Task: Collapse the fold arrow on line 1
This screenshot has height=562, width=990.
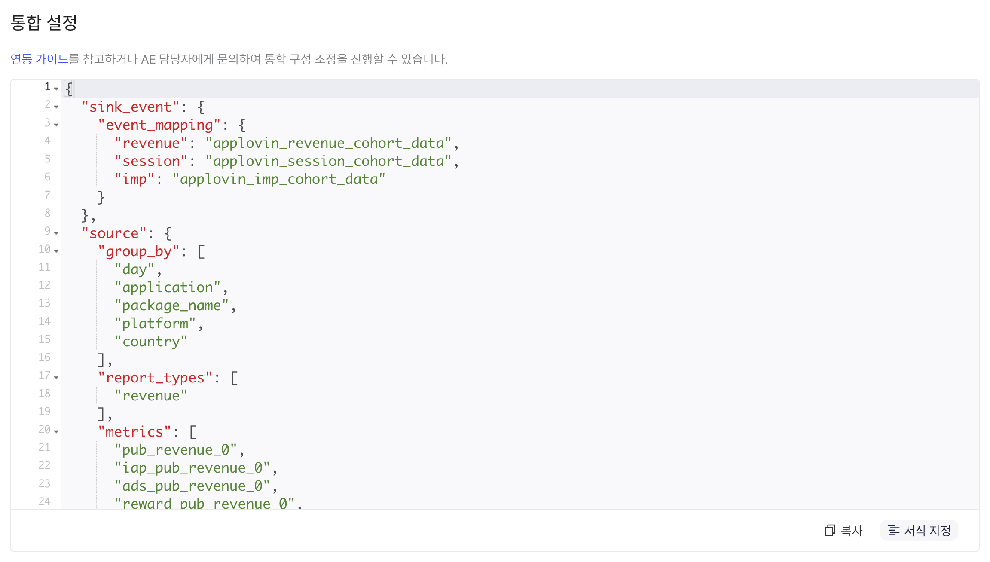Action: pos(56,89)
